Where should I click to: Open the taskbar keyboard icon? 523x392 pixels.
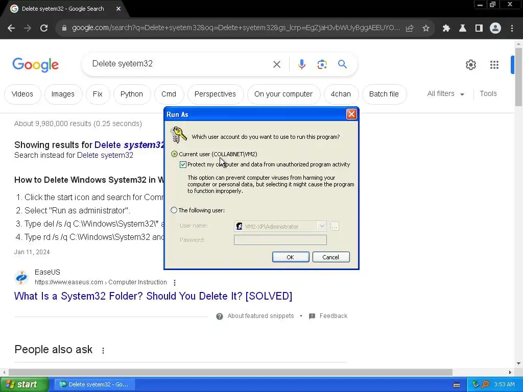click(457, 385)
